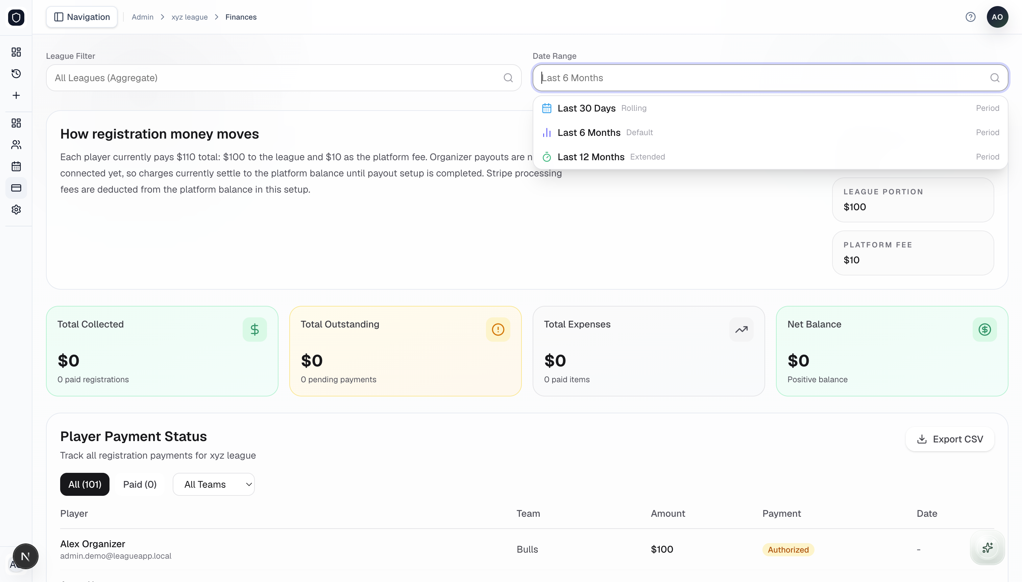Click the Net Balance summary card
1022x582 pixels.
click(x=892, y=351)
